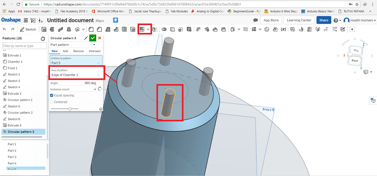Click the pattern tool icon
This screenshot has width=377, height=176.
click(142, 29)
